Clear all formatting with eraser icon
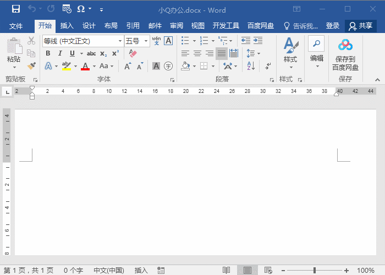The width and height of the screenshot is (385, 275). [133, 53]
